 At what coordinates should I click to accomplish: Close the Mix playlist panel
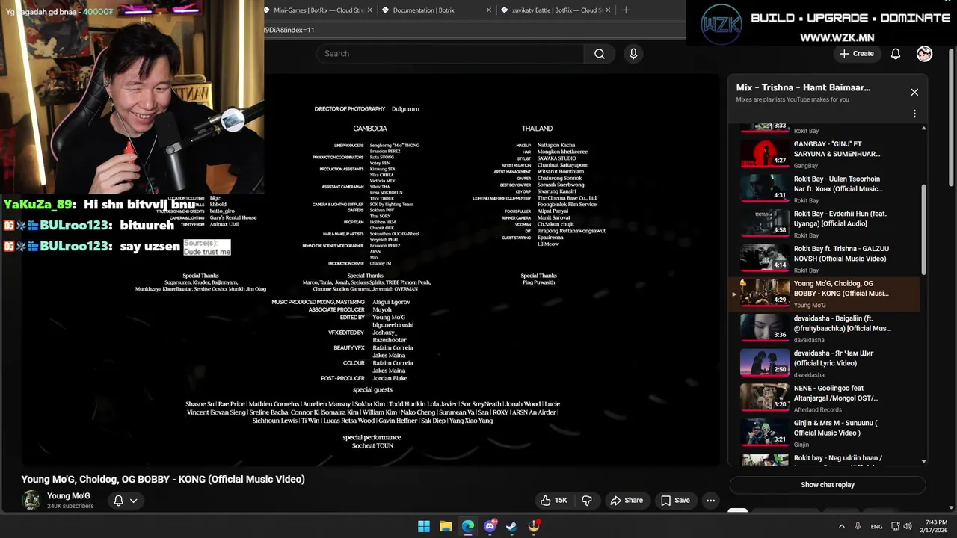[x=914, y=92]
